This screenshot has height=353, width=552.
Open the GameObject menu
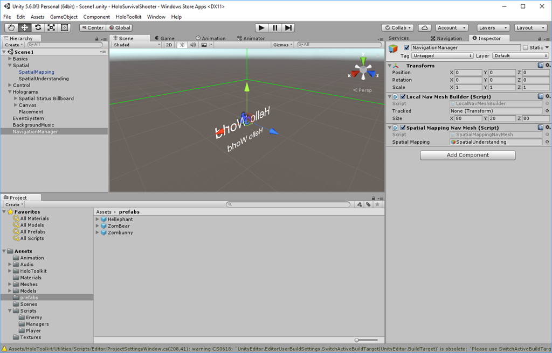coord(64,17)
